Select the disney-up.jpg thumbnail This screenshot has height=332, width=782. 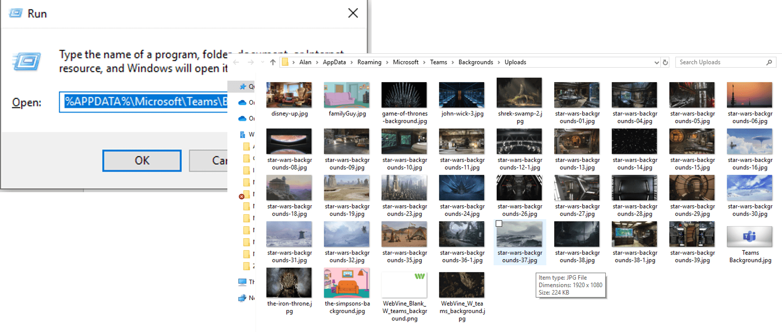pos(289,95)
